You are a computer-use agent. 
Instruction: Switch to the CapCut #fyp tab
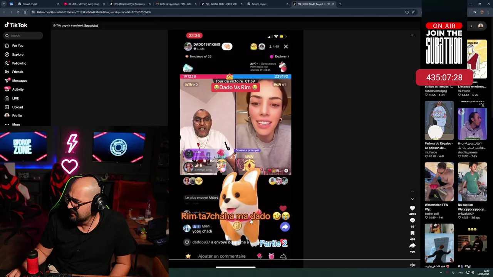130,4
